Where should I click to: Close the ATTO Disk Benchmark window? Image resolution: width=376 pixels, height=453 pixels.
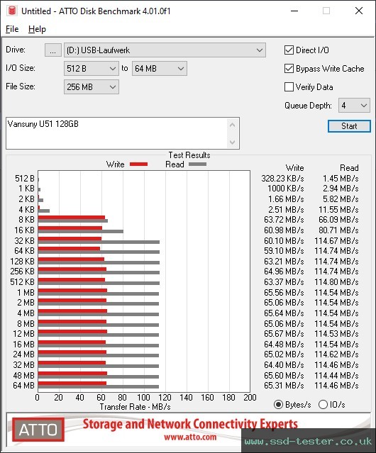pyautogui.click(x=359, y=11)
